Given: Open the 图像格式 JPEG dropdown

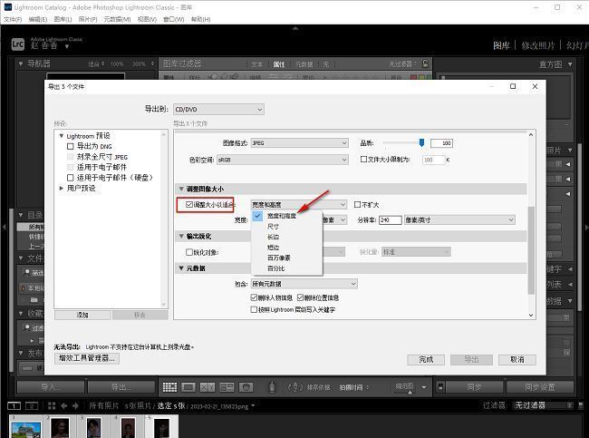Looking at the screenshot, I should [x=298, y=143].
